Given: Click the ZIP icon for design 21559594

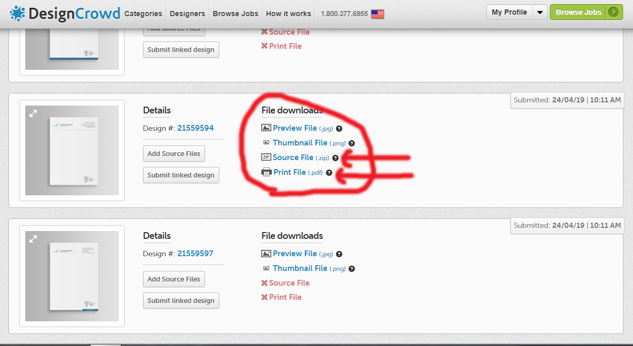Looking at the screenshot, I should [266, 157].
